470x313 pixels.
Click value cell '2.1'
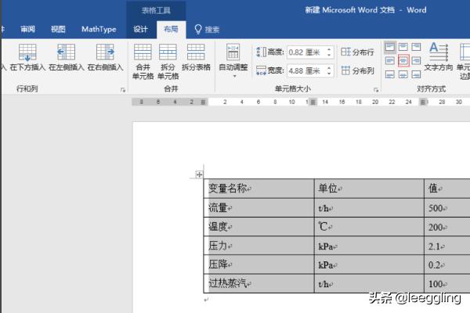pyautogui.click(x=447, y=246)
